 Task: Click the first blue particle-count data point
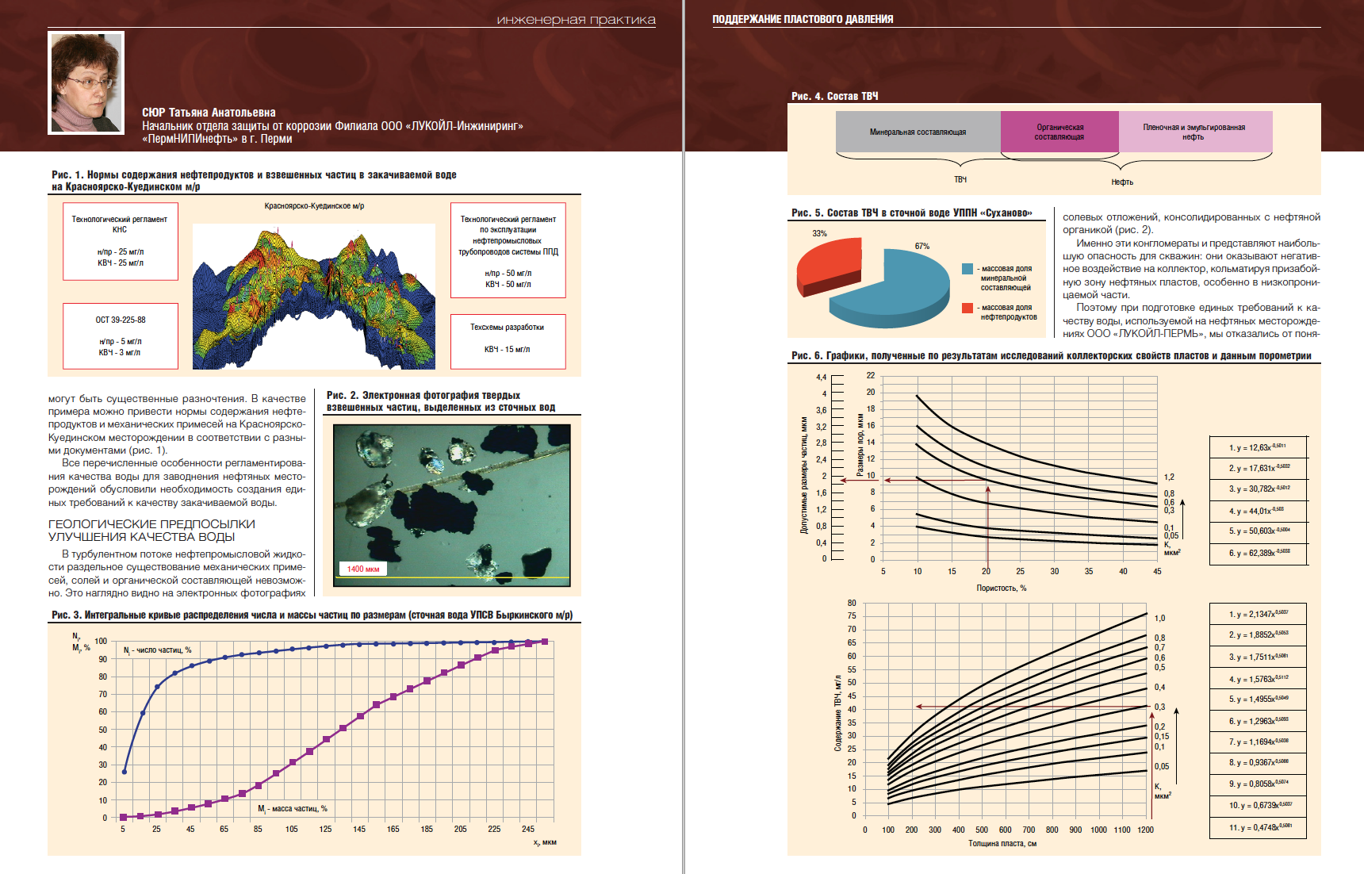point(124,772)
